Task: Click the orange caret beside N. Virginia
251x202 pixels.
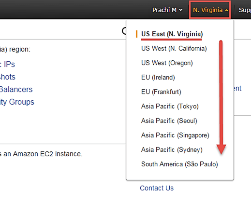Action: point(226,11)
